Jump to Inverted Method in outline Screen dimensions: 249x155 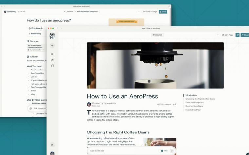[x=193, y=110]
